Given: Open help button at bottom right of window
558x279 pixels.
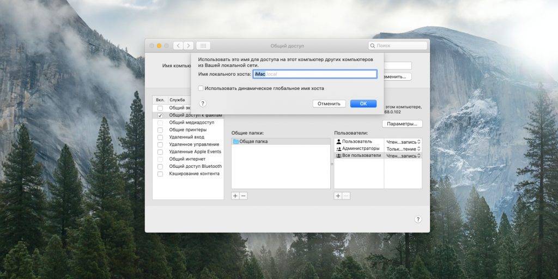Looking at the screenshot, I should click(x=418, y=219).
